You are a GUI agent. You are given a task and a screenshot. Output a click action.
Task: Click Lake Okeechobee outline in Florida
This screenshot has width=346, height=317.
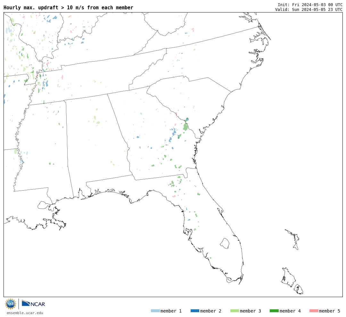click(x=225, y=244)
